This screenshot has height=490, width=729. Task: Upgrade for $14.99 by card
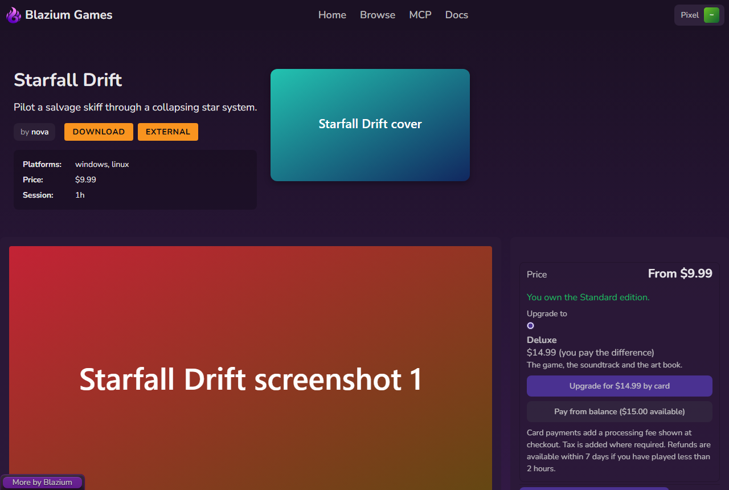pyautogui.click(x=620, y=386)
